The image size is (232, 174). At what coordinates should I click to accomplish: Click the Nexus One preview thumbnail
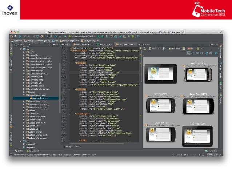(x=198, y=75)
